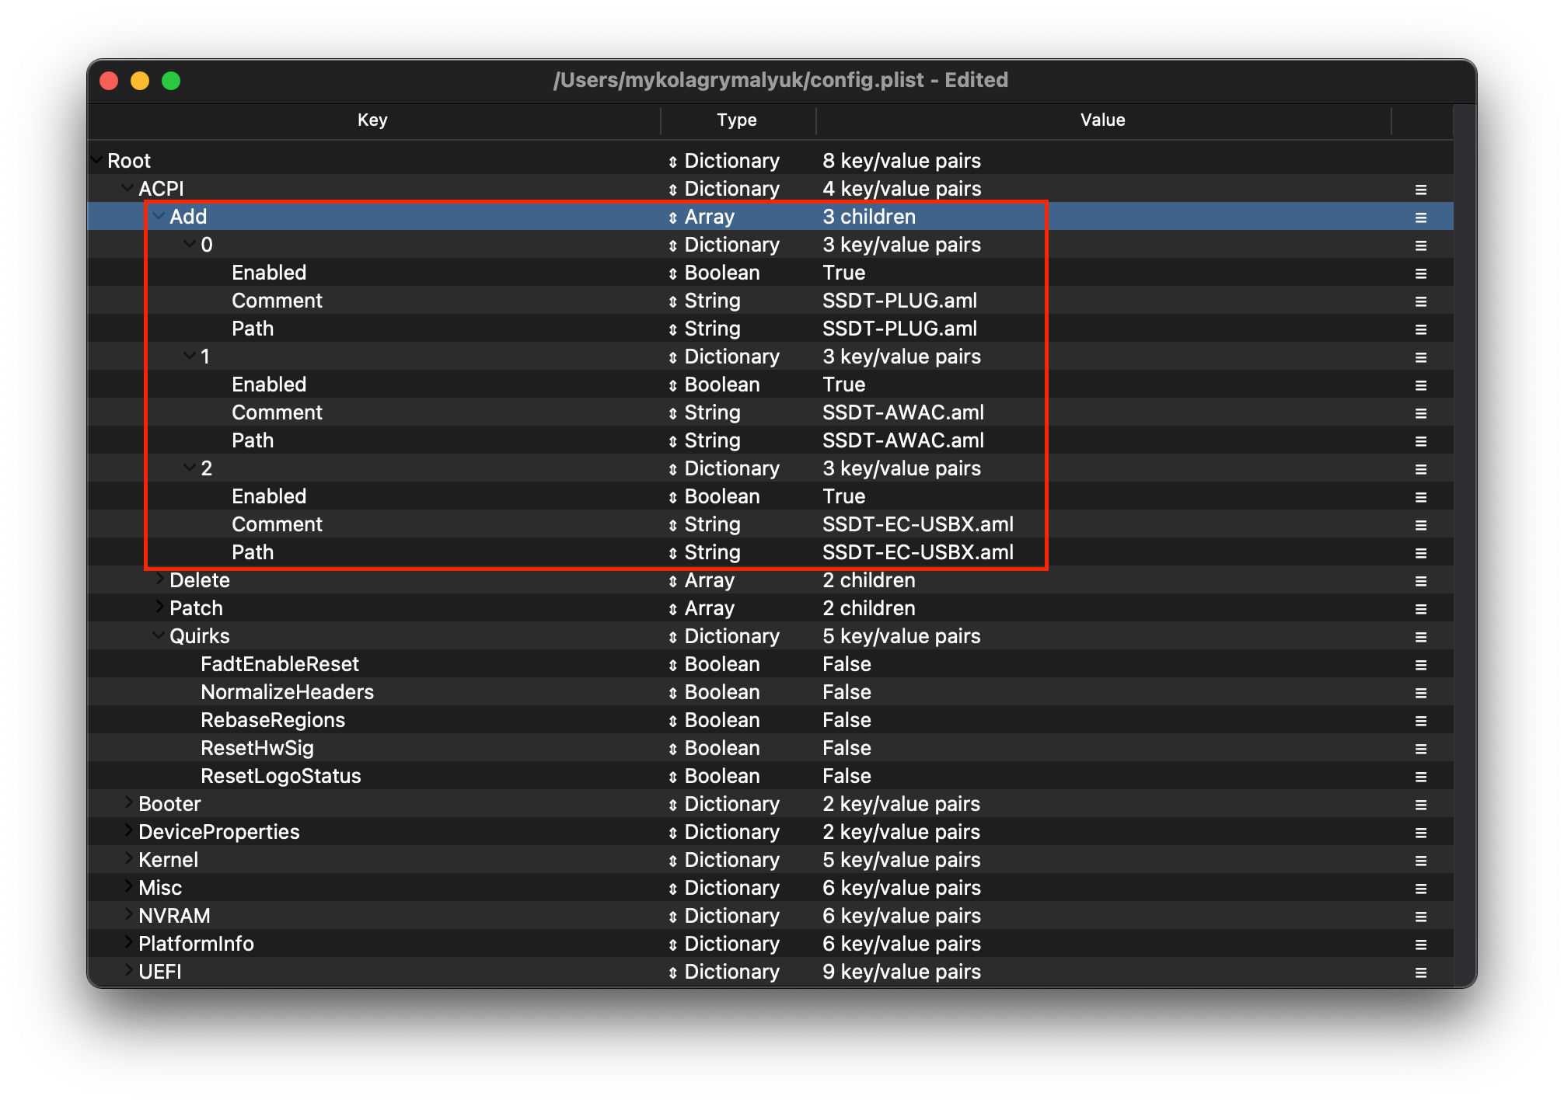Click the reorder handle icon on the PlatformInfo row
This screenshot has width=1564, height=1103.
1420,945
